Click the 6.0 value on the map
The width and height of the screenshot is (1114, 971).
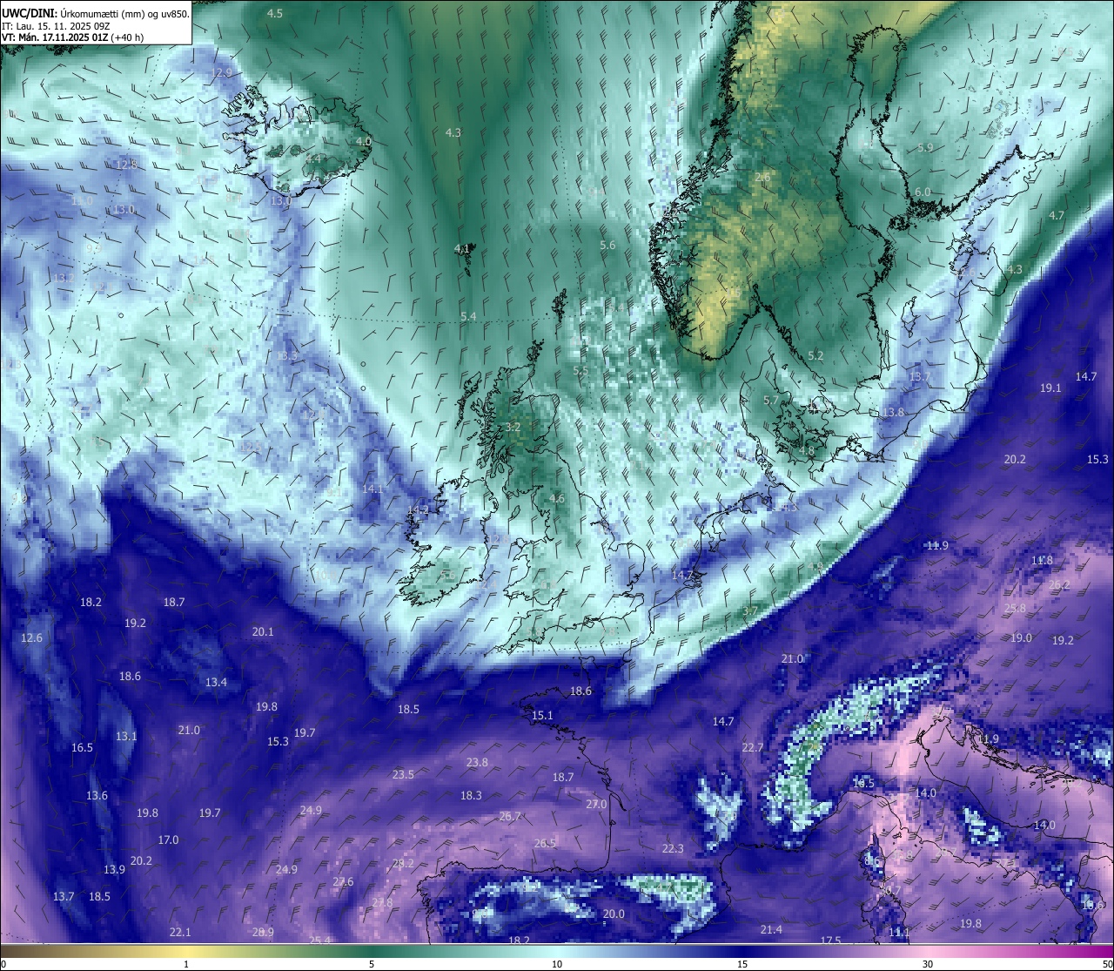coord(923,192)
